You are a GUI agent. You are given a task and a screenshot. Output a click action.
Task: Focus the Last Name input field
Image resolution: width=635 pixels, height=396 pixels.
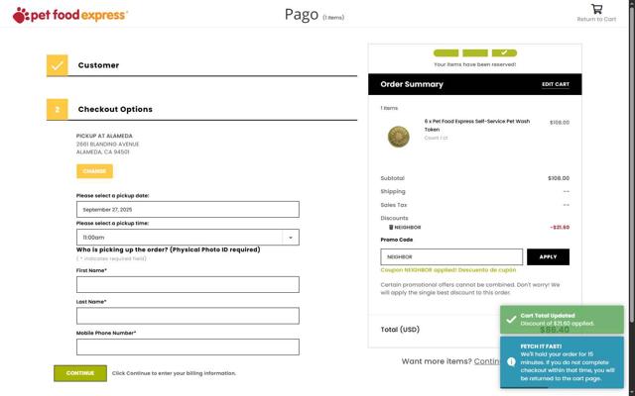pyautogui.click(x=188, y=316)
